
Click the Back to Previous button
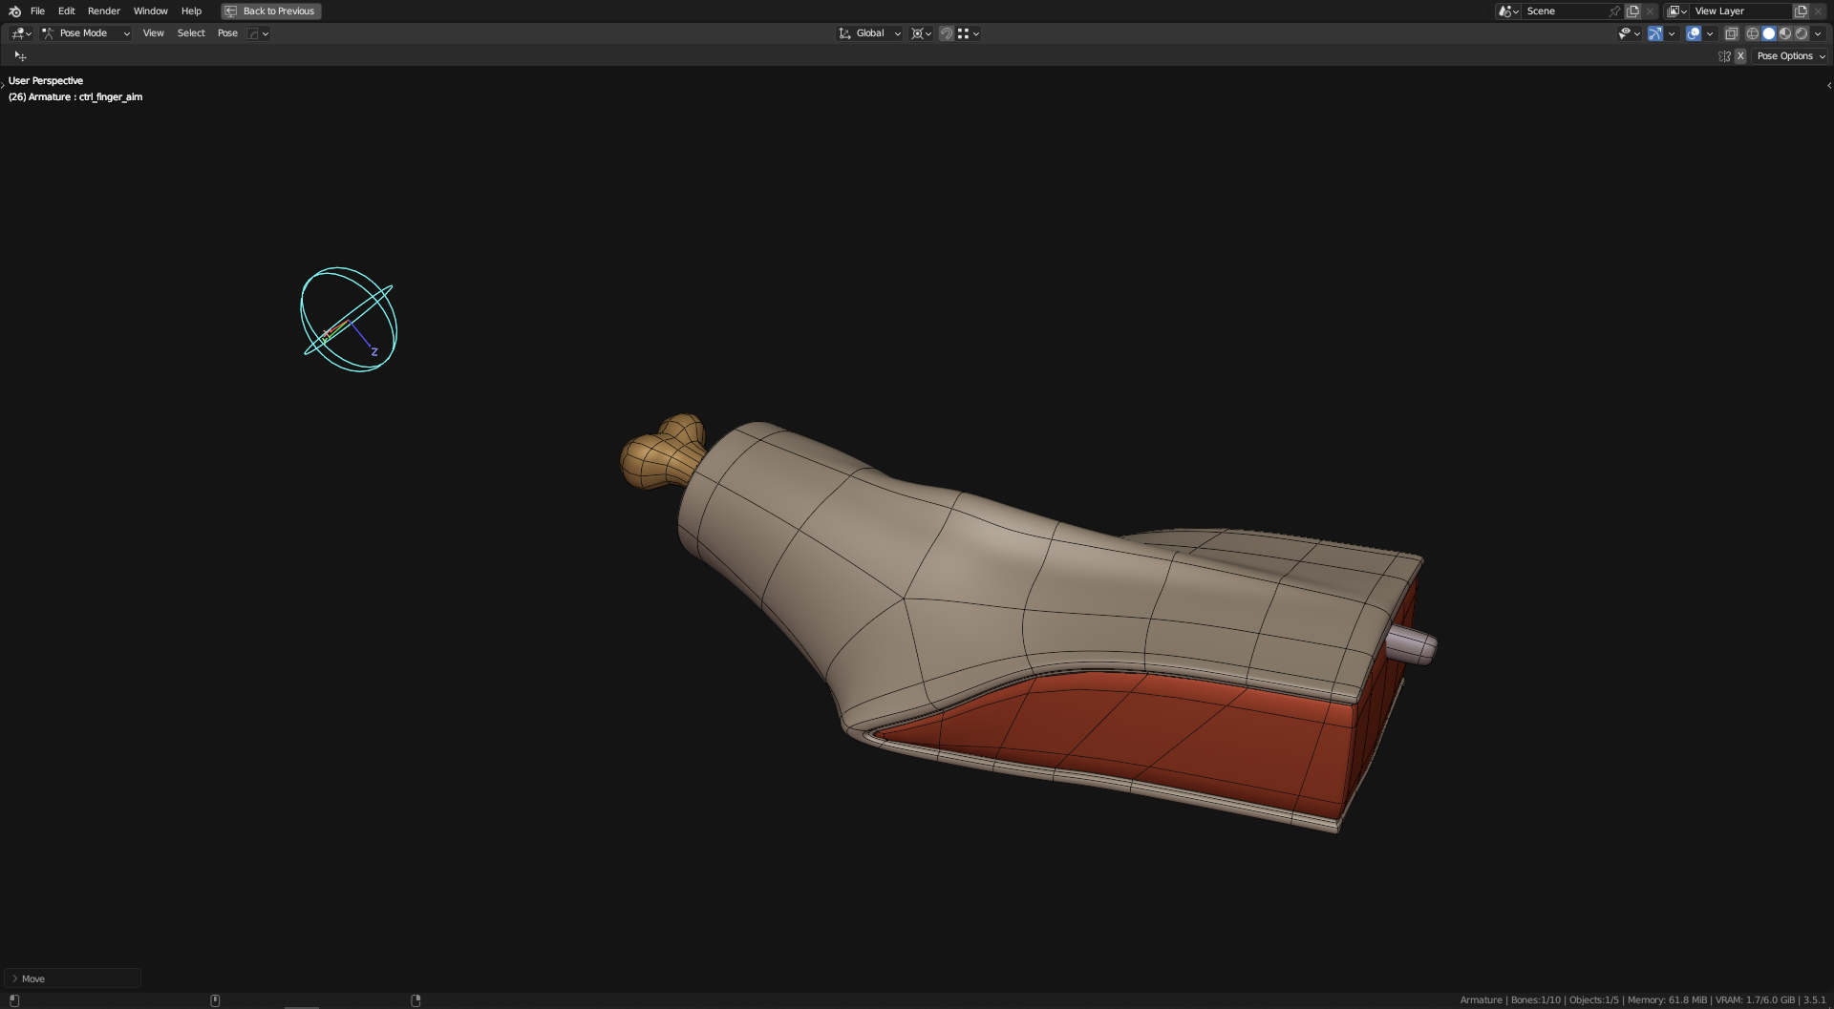pos(271,11)
